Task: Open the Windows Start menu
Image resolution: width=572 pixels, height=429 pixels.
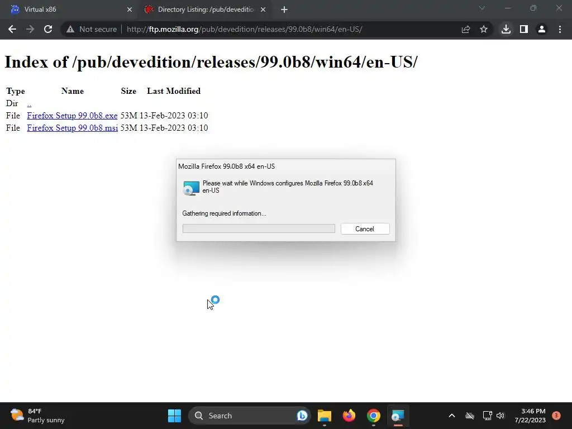Action: click(x=174, y=416)
